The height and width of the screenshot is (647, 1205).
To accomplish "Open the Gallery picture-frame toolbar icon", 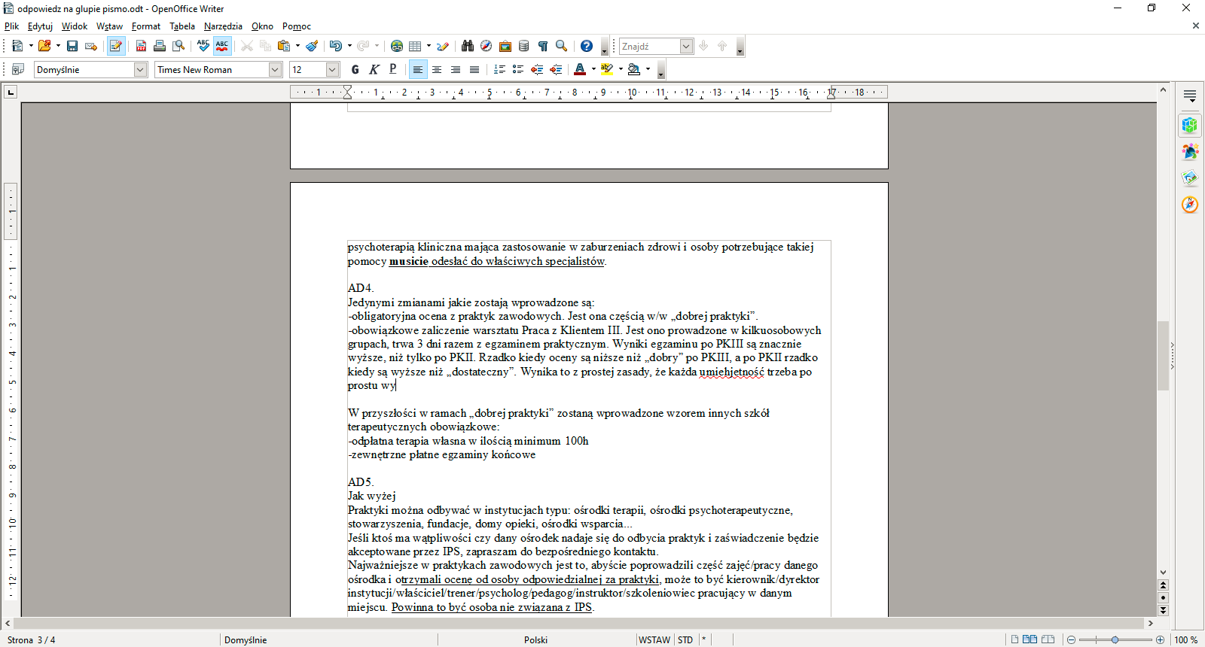I will pyautogui.click(x=505, y=46).
